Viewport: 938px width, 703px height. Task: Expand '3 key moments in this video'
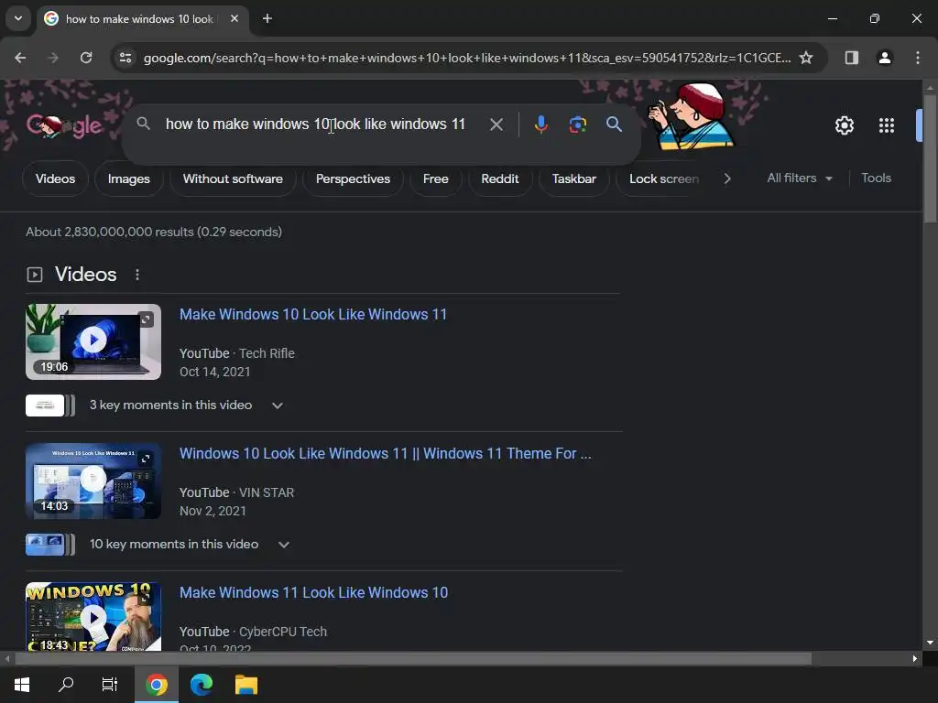click(277, 406)
